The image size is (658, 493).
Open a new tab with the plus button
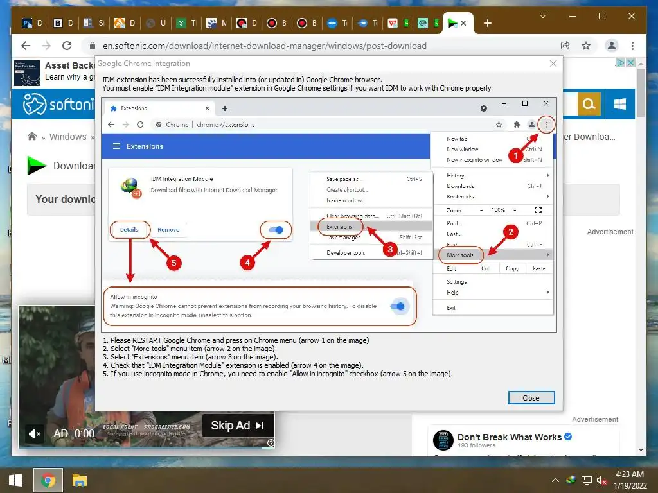(x=488, y=23)
